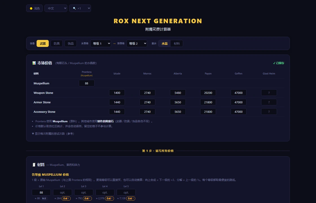316x203 pixels.
Task: Open the ×1 zoom magnifier dropdown
Action: coord(80,8)
